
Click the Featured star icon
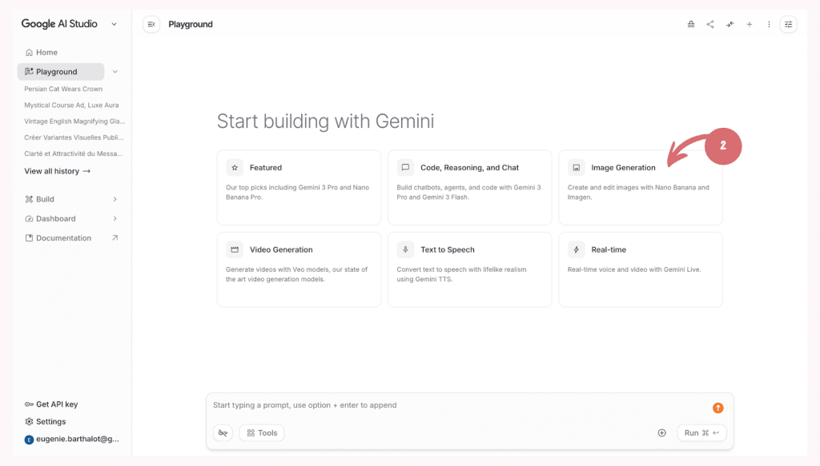tap(235, 168)
